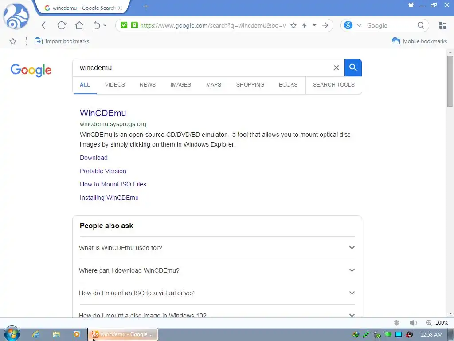Image resolution: width=454 pixels, height=341 pixels.
Task: Switch to the VIDEOS tab
Action: tap(115, 85)
